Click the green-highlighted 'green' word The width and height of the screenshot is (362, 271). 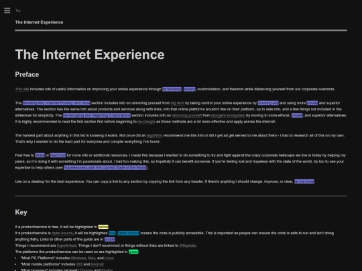133,252
